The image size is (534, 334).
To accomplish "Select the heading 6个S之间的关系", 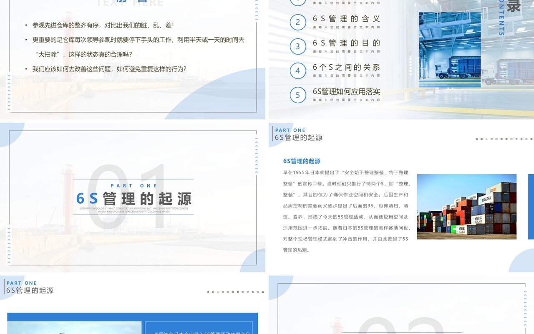I will click(x=346, y=67).
